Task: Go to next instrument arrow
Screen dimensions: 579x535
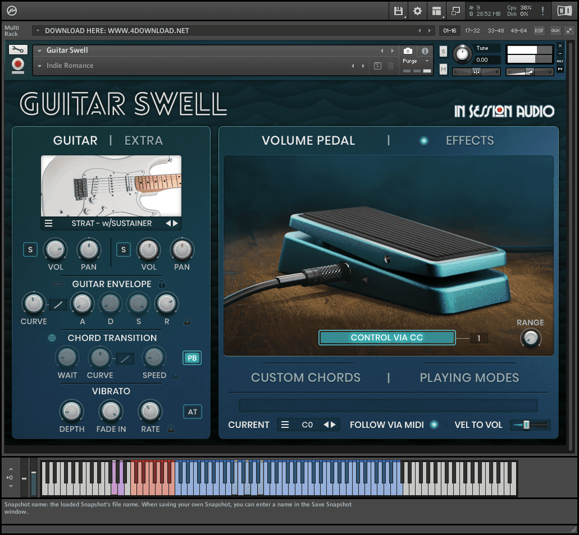Action: 392,50
